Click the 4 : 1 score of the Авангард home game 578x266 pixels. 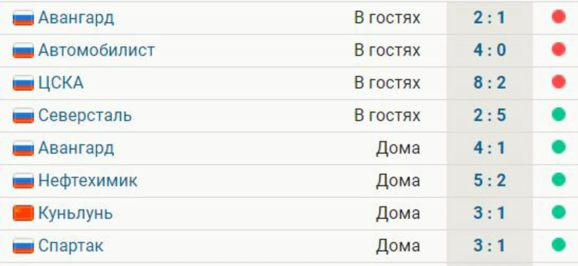489,148
